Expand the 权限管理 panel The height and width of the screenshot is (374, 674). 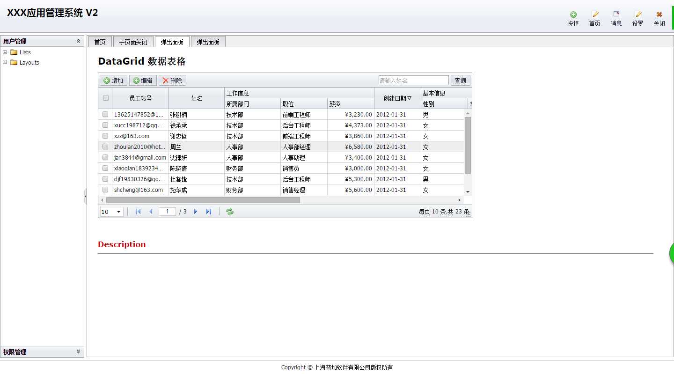point(78,352)
